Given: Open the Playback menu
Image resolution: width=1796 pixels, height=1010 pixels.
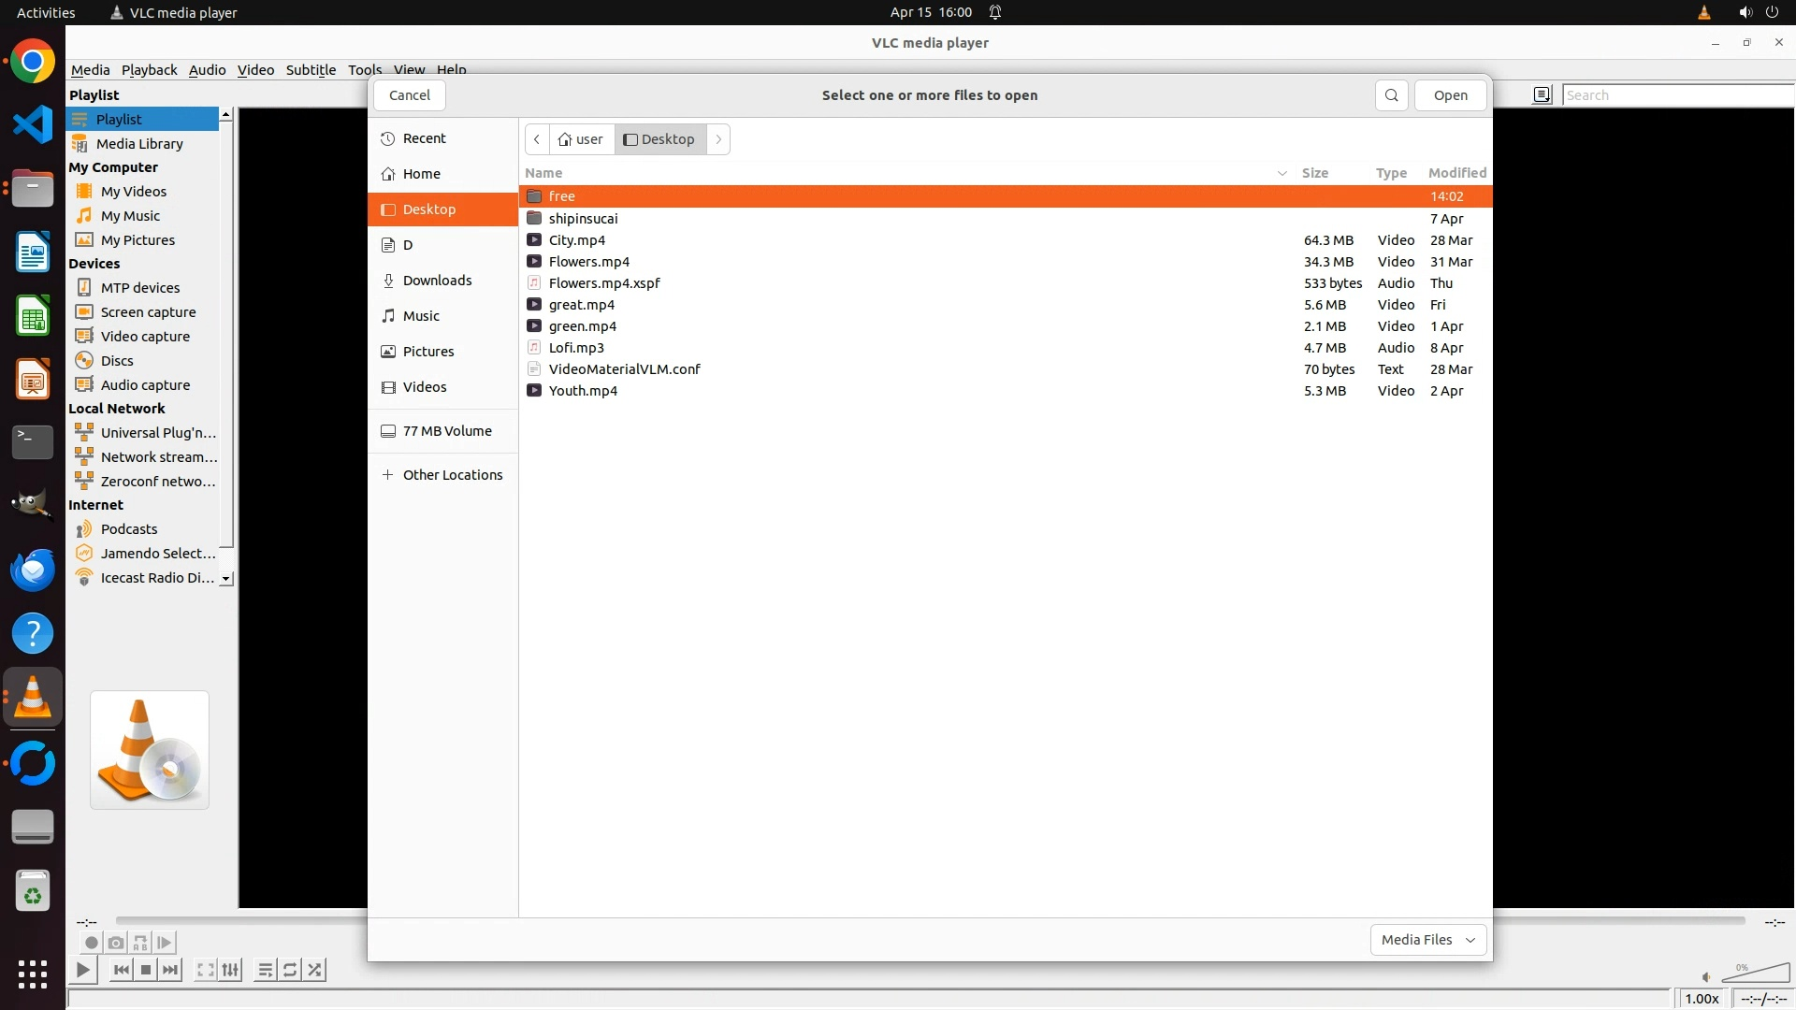Looking at the screenshot, I should click(149, 69).
